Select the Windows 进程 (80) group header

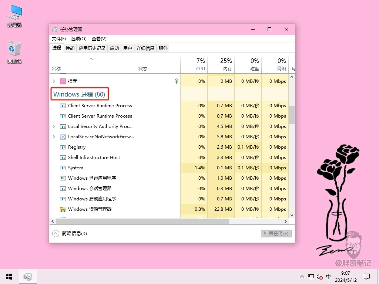[x=79, y=94]
